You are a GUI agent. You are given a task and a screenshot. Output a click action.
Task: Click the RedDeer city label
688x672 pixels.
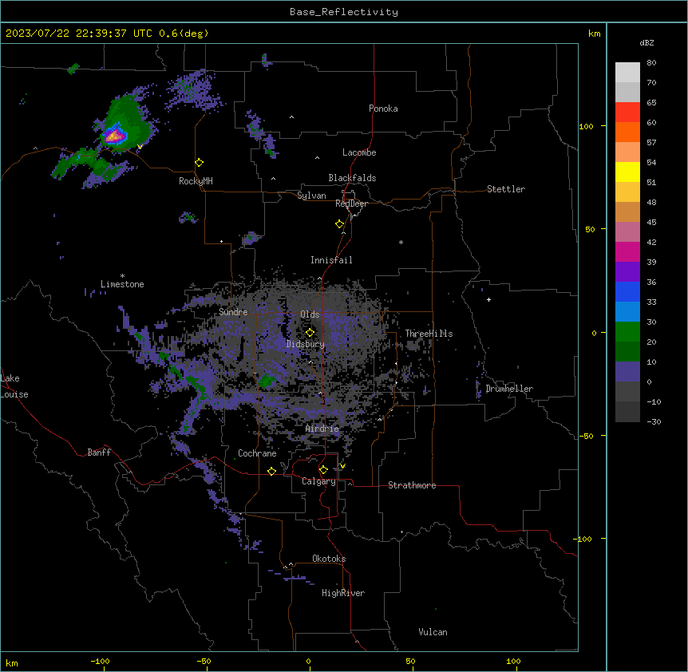351,204
